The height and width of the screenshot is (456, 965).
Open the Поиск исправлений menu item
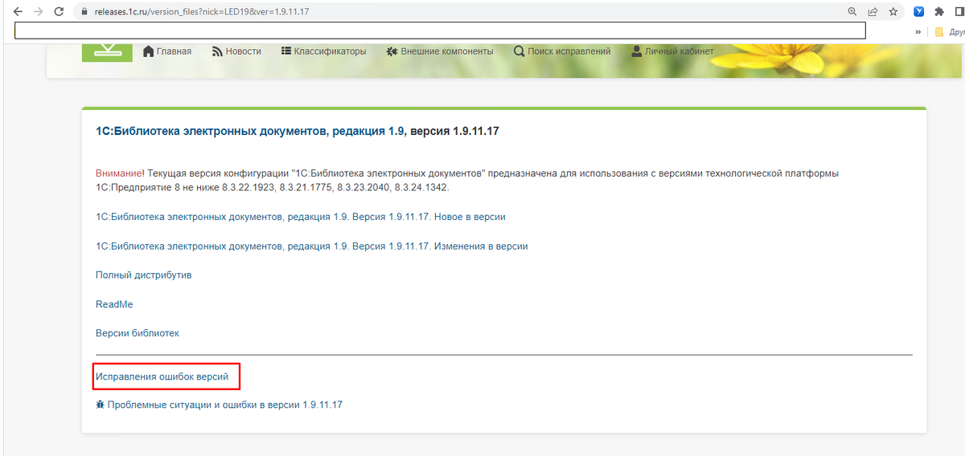(x=569, y=51)
